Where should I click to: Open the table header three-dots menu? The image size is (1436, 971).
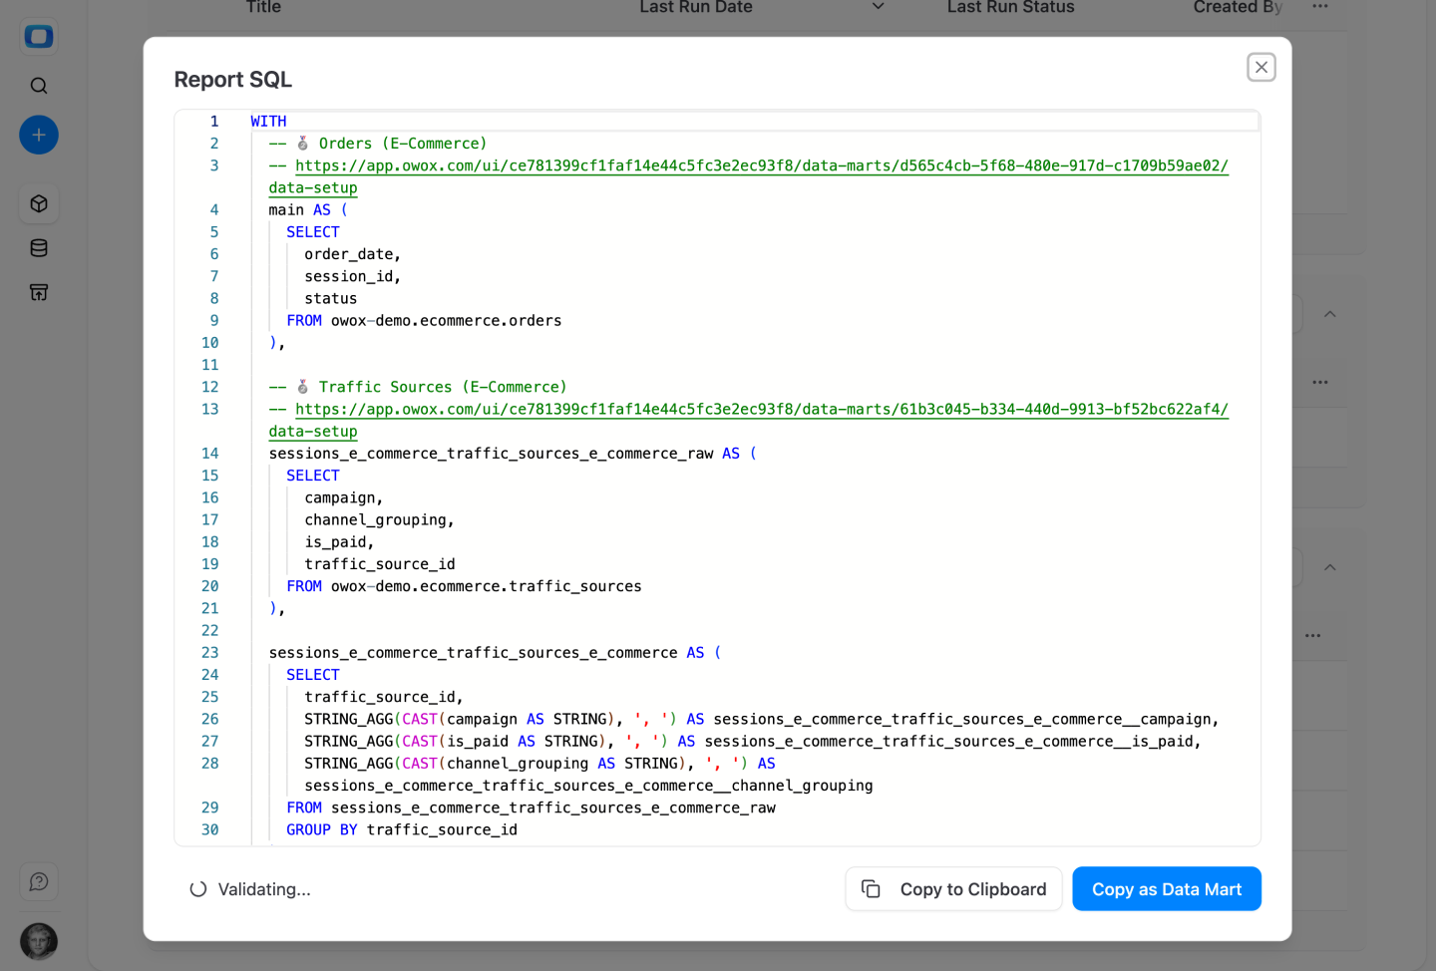click(1320, 7)
